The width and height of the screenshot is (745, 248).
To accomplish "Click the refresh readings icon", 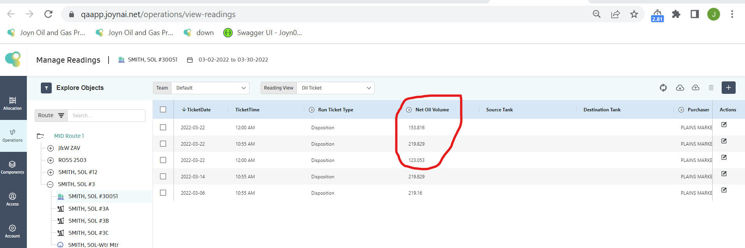I will pos(663,88).
